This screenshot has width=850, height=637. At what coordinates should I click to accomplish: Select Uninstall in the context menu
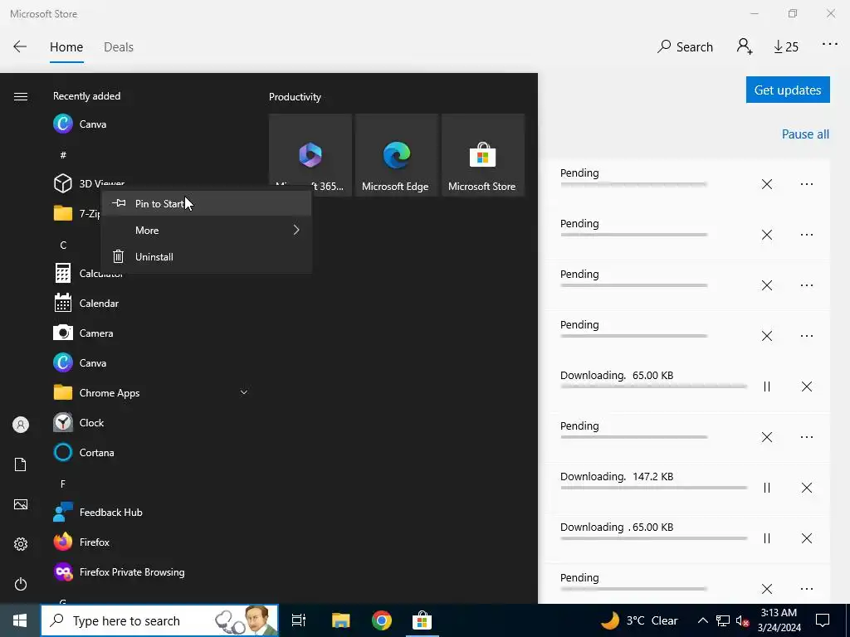[x=206, y=257]
